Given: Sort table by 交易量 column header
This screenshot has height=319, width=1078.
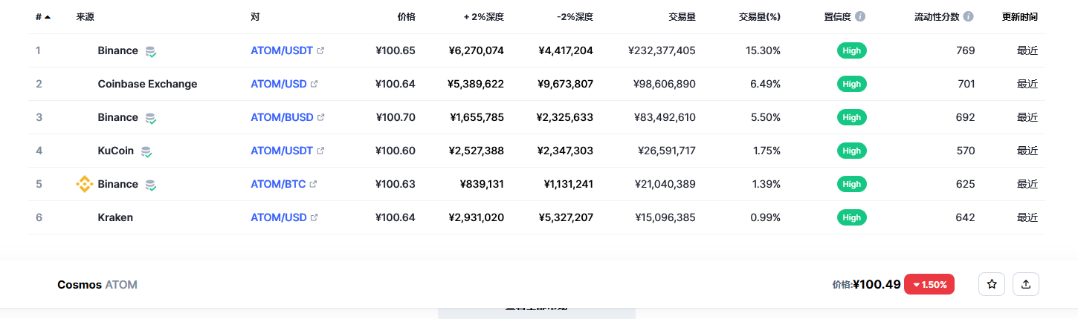Looking at the screenshot, I should click(682, 16).
